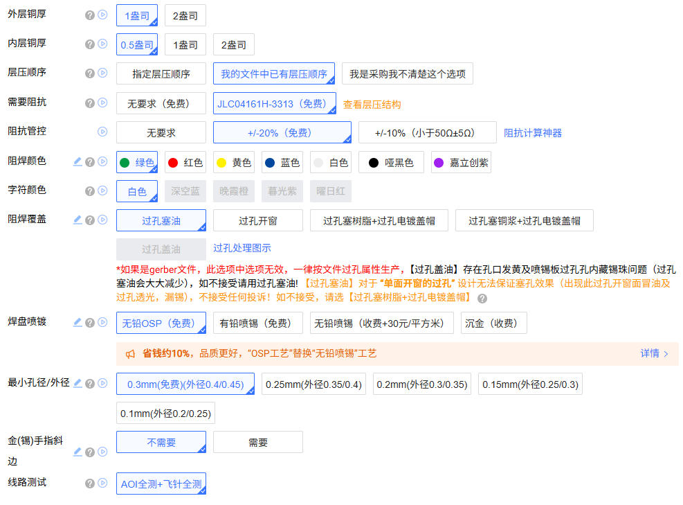Select the 指定层压顺序 option
Viewport: 683px width, 505px height.
tap(161, 74)
